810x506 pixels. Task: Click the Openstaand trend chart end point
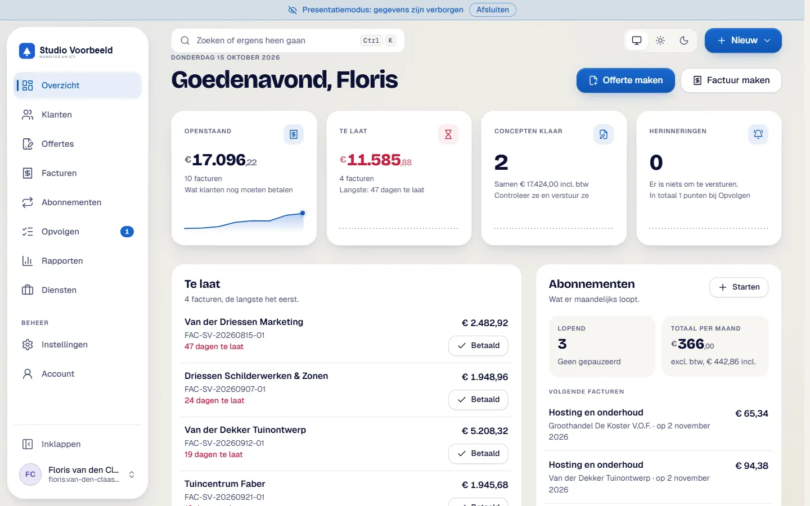(x=303, y=213)
